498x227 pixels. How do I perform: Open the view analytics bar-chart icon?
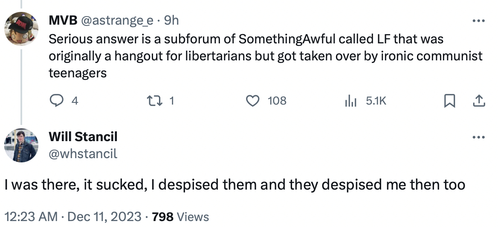(350, 101)
